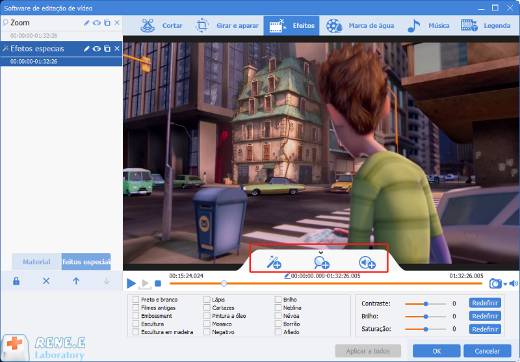Open the Marca de água tab
This screenshot has height=362, width=520.
point(360,25)
